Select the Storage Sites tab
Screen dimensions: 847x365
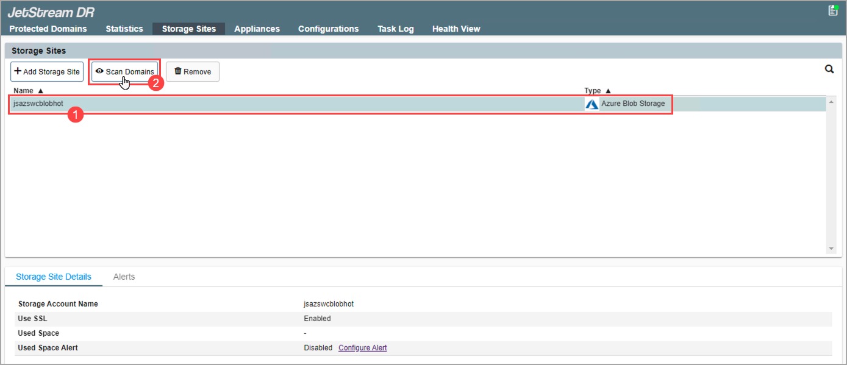(189, 29)
